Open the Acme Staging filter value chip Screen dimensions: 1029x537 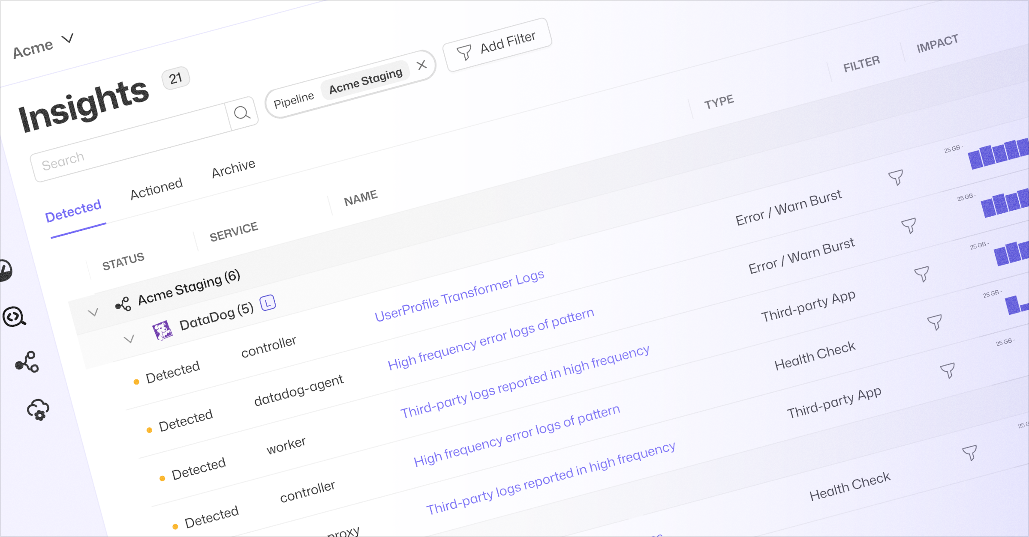tap(365, 81)
